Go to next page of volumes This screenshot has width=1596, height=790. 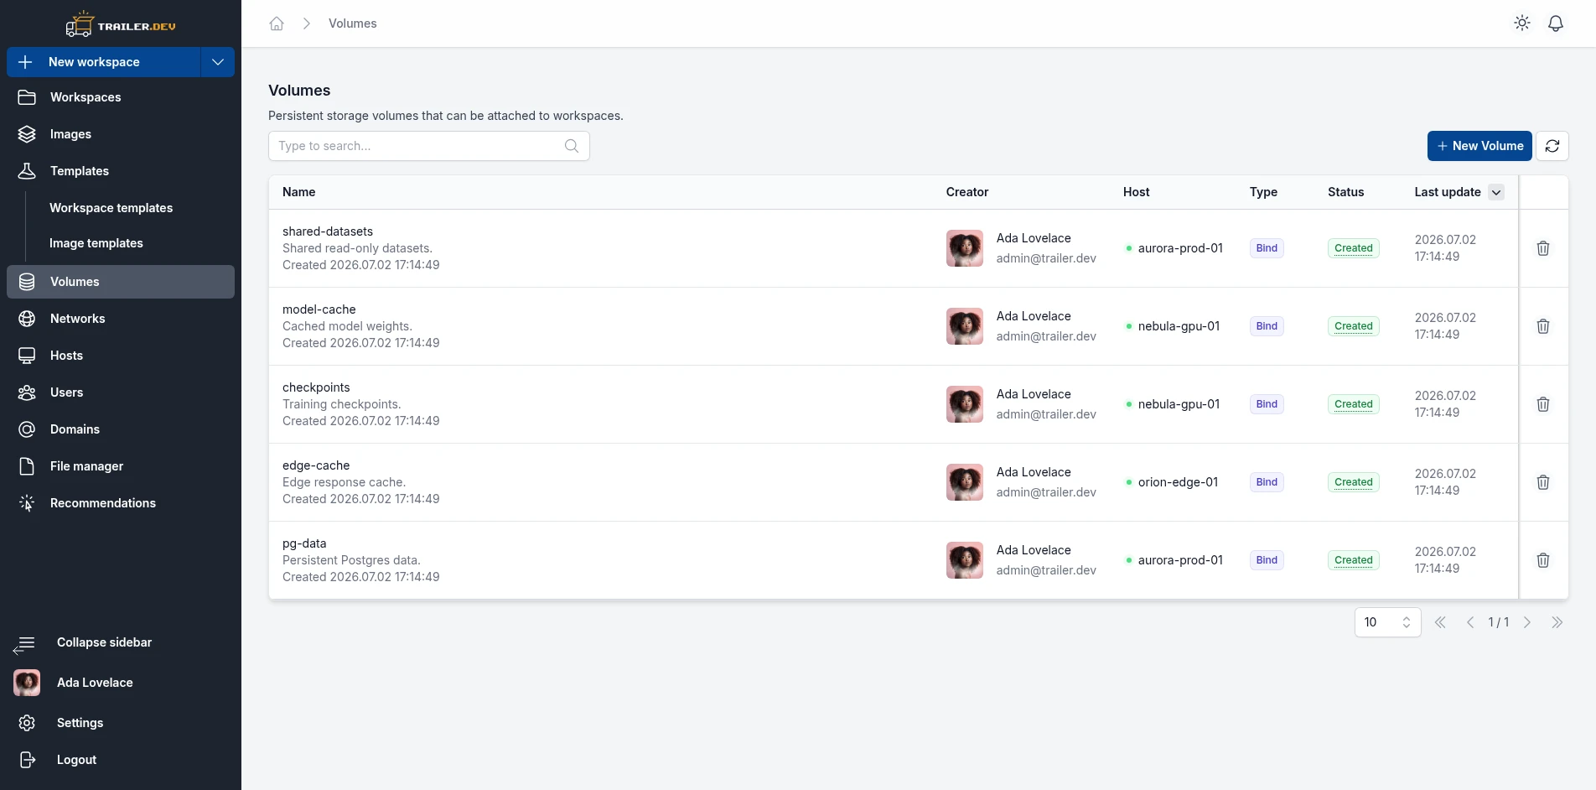pos(1526,622)
